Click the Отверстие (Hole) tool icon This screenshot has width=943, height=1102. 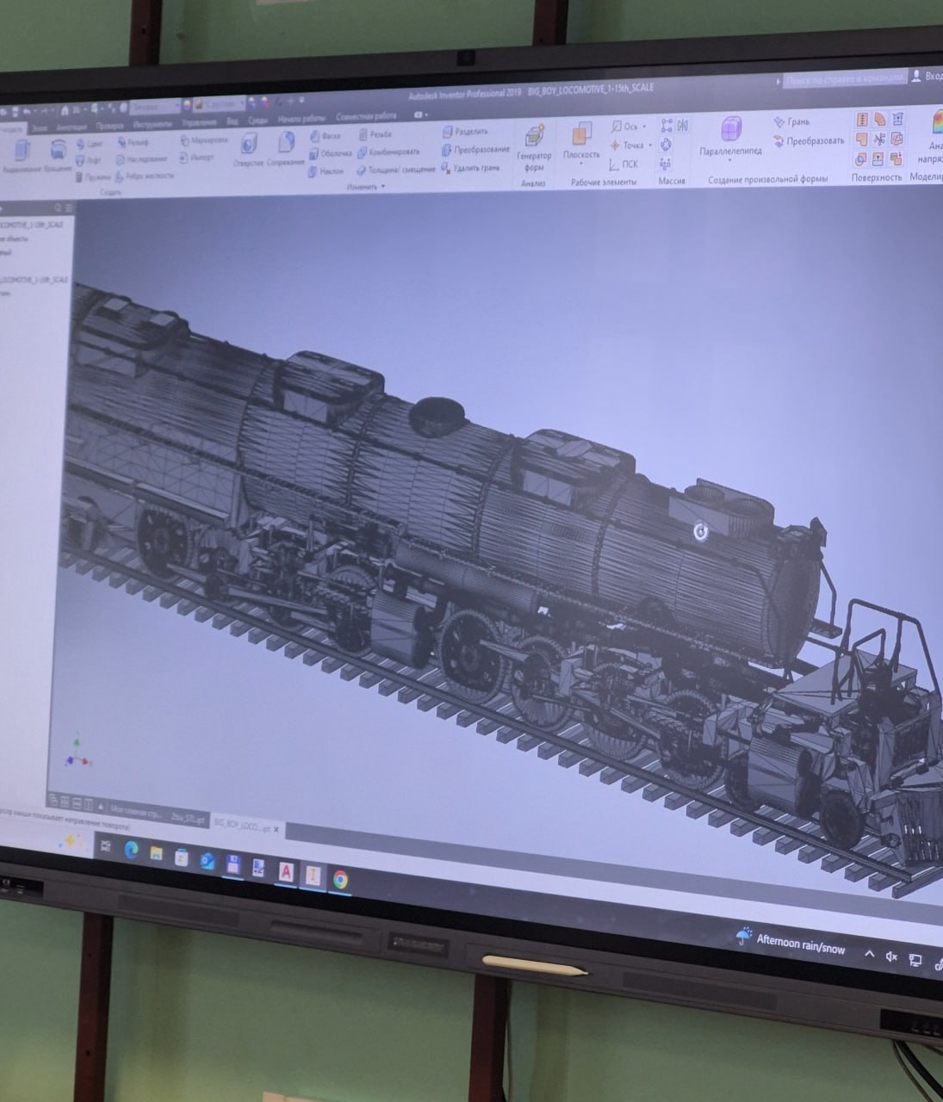click(x=248, y=145)
